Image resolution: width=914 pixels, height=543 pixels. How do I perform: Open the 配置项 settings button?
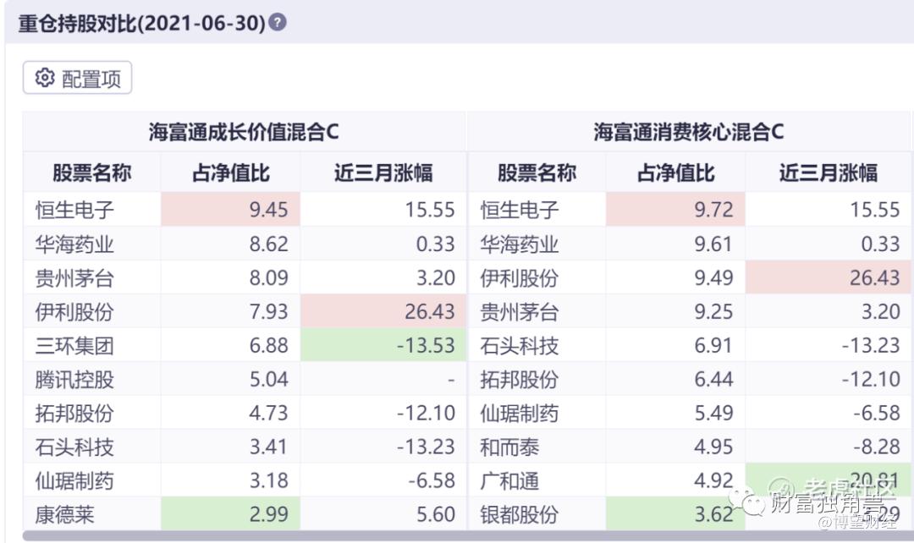pos(77,79)
